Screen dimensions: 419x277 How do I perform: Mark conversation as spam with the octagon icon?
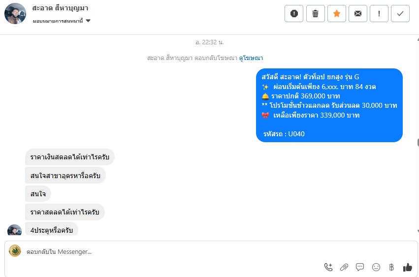coord(294,13)
